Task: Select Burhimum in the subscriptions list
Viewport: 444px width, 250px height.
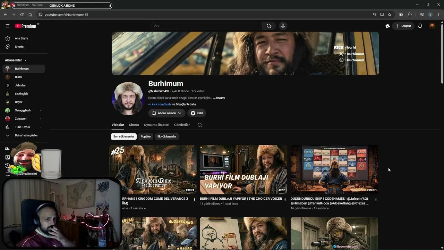Action: [24, 69]
